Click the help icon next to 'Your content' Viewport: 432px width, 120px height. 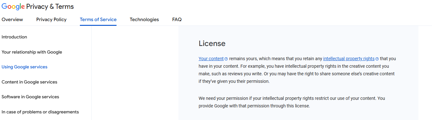pyautogui.click(x=226, y=59)
